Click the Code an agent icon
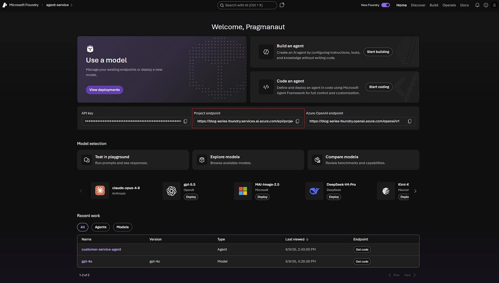Screen dimensions: 499x283 266,87
